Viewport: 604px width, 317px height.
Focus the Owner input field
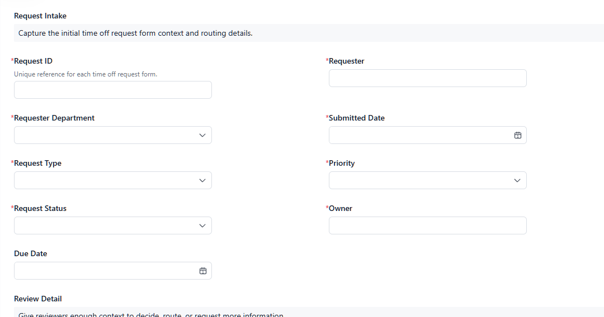(x=428, y=225)
